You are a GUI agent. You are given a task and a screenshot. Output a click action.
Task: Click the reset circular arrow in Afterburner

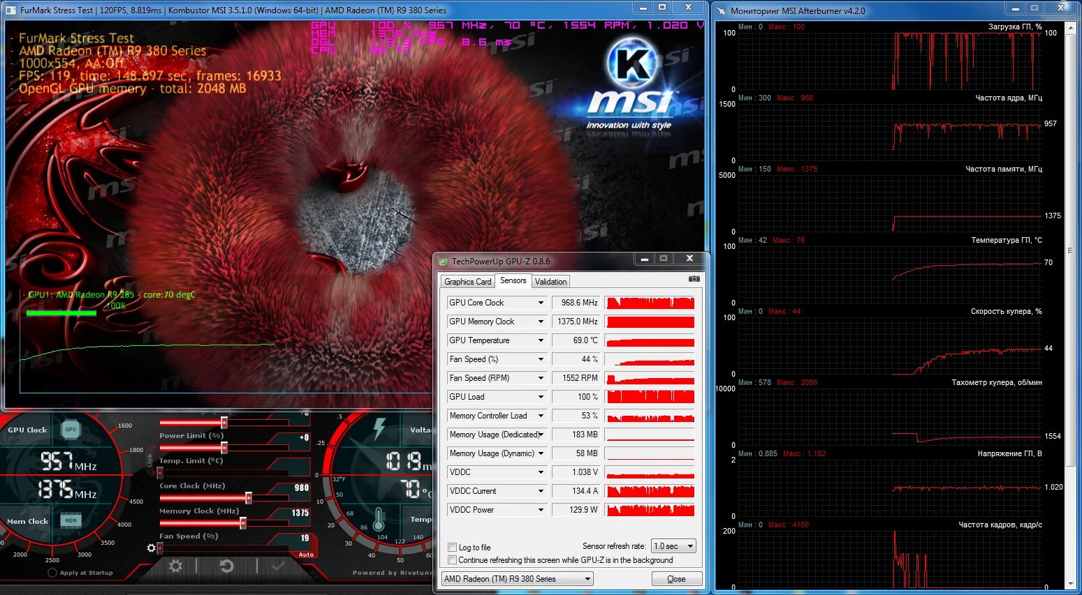tap(226, 566)
